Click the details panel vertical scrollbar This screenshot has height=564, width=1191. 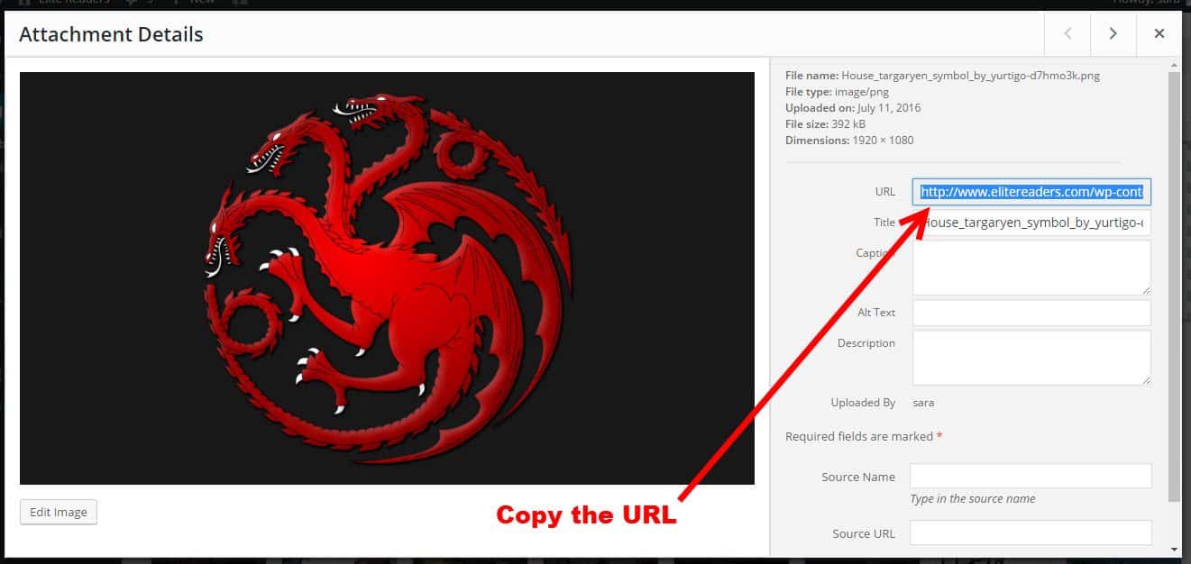coord(1174,287)
